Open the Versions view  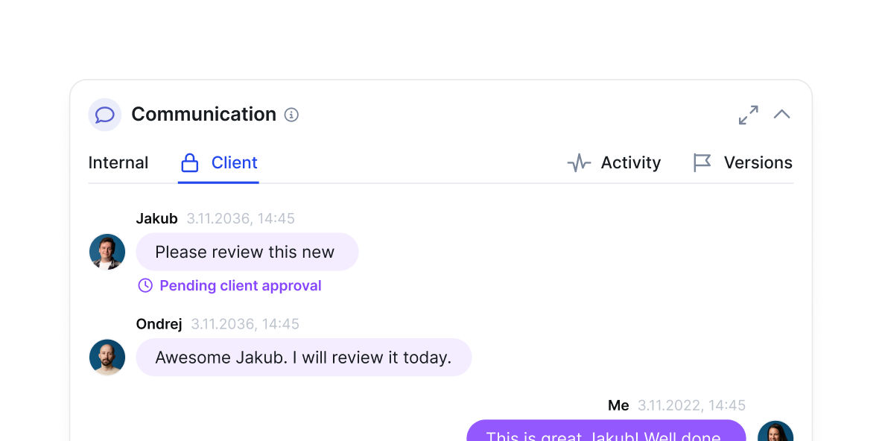[x=758, y=162]
